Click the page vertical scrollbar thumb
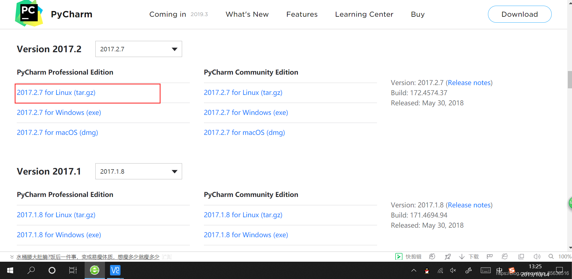The height and width of the screenshot is (279, 572). coord(570,80)
